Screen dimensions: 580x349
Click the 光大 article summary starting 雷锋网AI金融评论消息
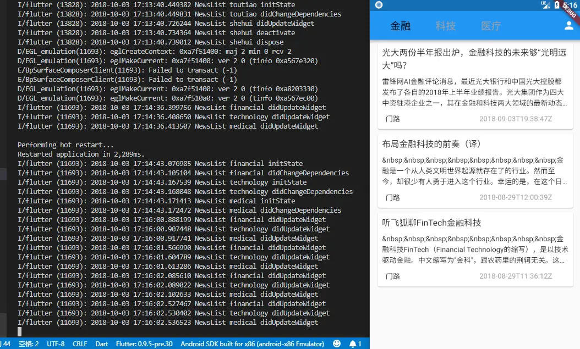coord(474,92)
